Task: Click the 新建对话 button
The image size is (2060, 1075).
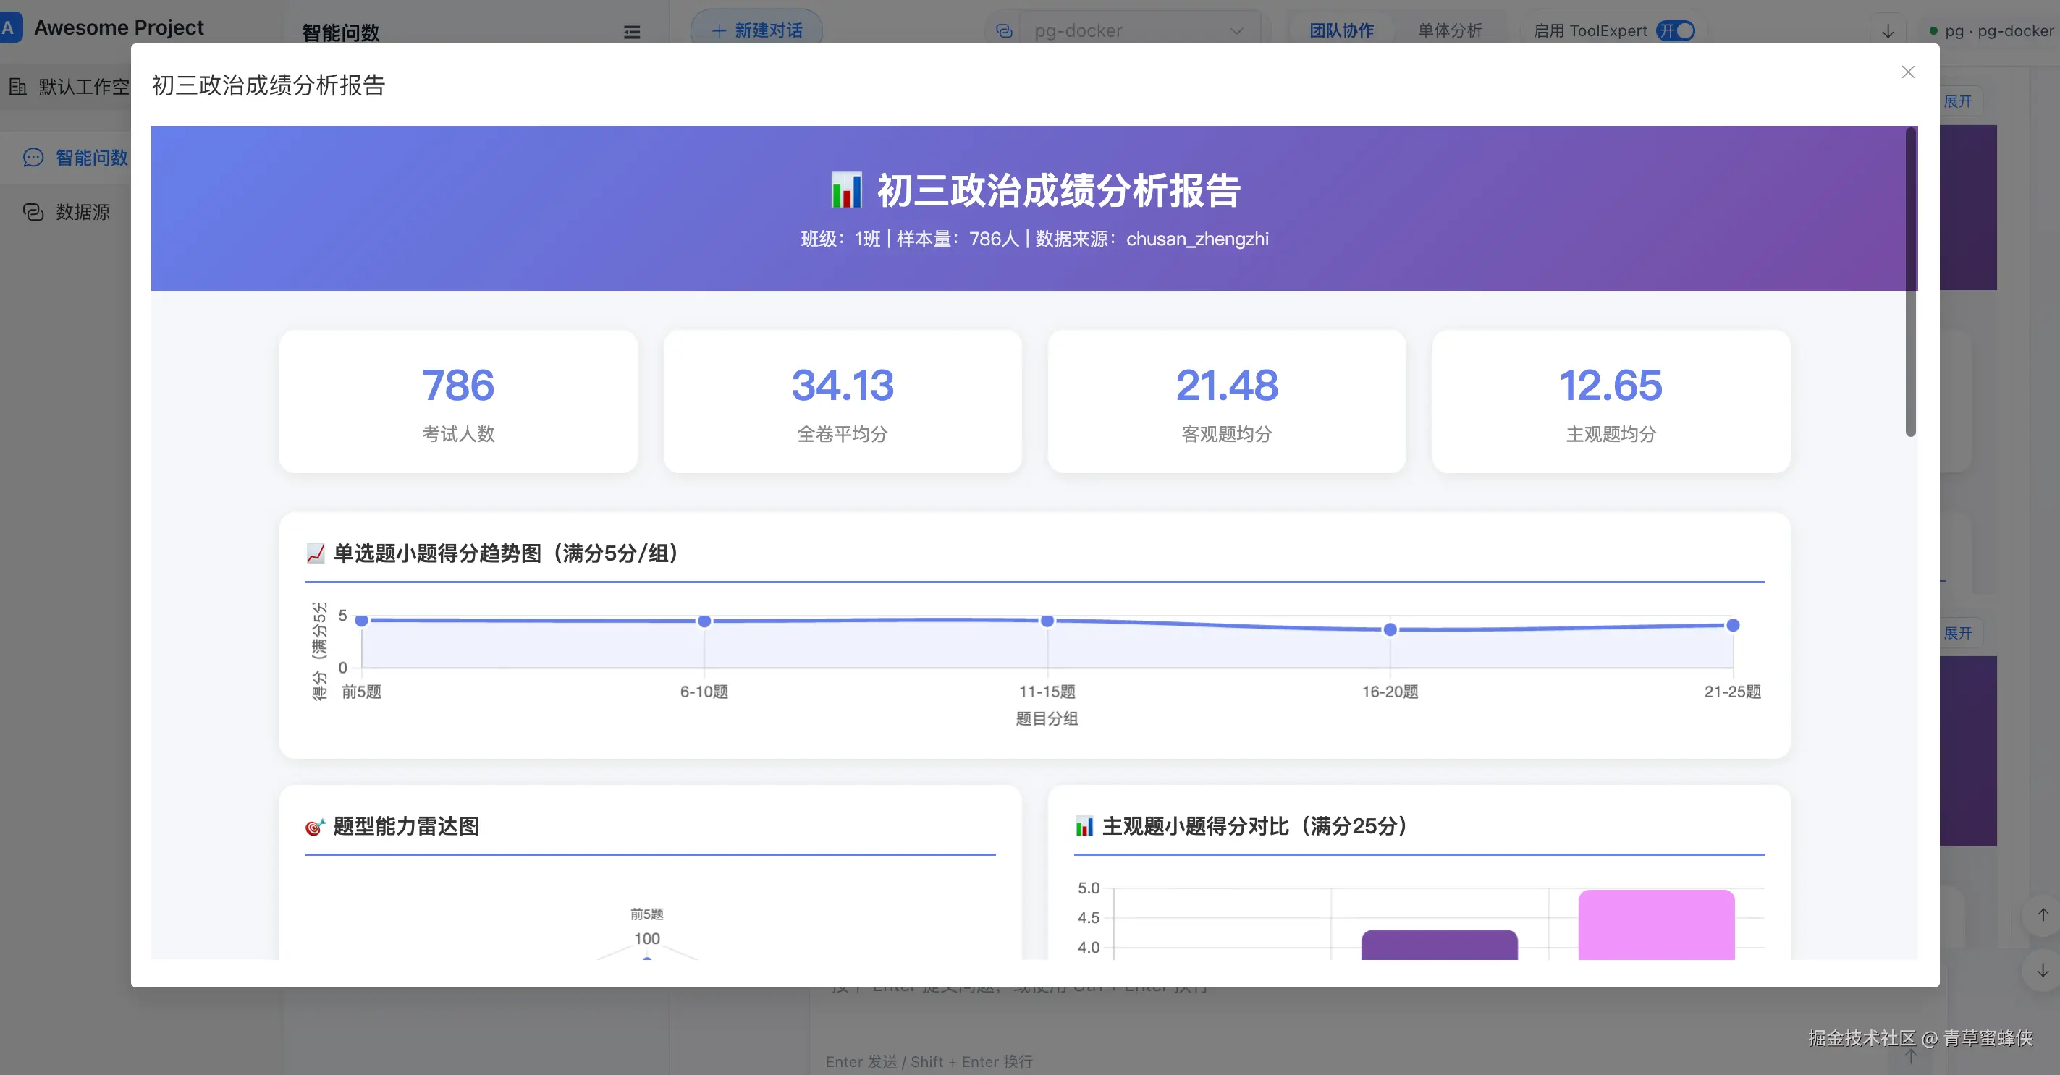Action: click(x=756, y=30)
